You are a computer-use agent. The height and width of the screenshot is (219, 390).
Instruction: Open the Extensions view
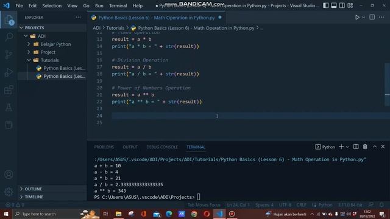(9, 90)
